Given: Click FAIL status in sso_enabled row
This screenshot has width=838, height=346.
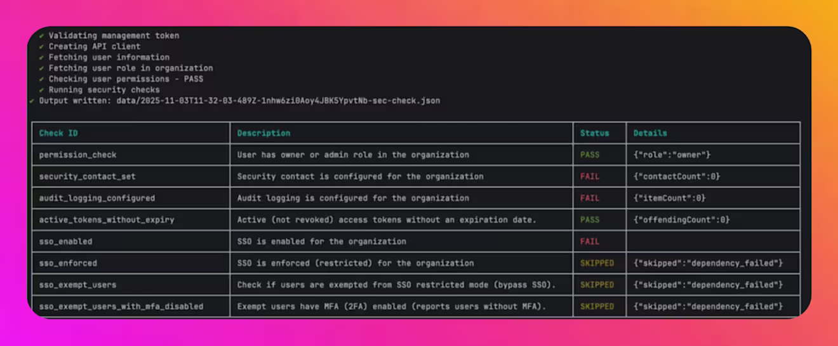Looking at the screenshot, I should coord(589,241).
